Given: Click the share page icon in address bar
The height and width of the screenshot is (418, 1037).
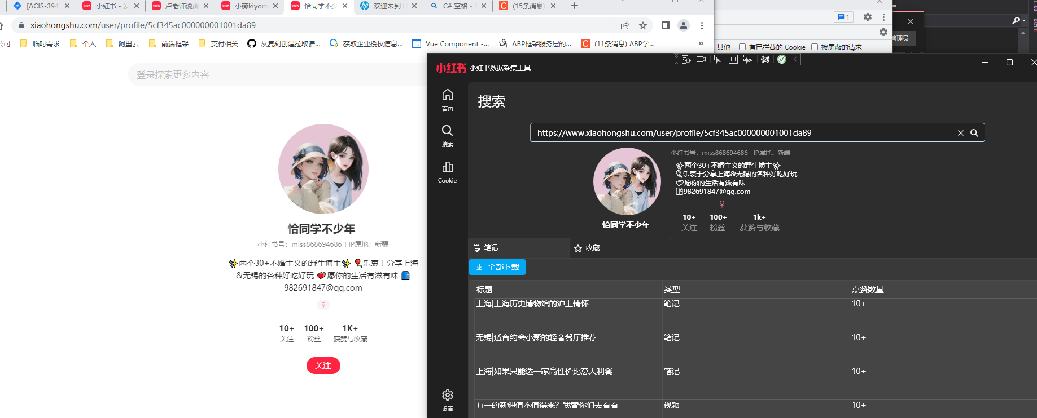Looking at the screenshot, I should pyautogui.click(x=625, y=25).
